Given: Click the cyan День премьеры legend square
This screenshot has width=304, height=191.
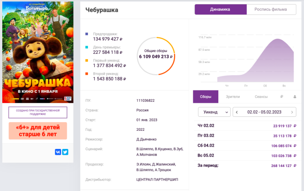Looking at the screenshot, I should click(x=87, y=47).
